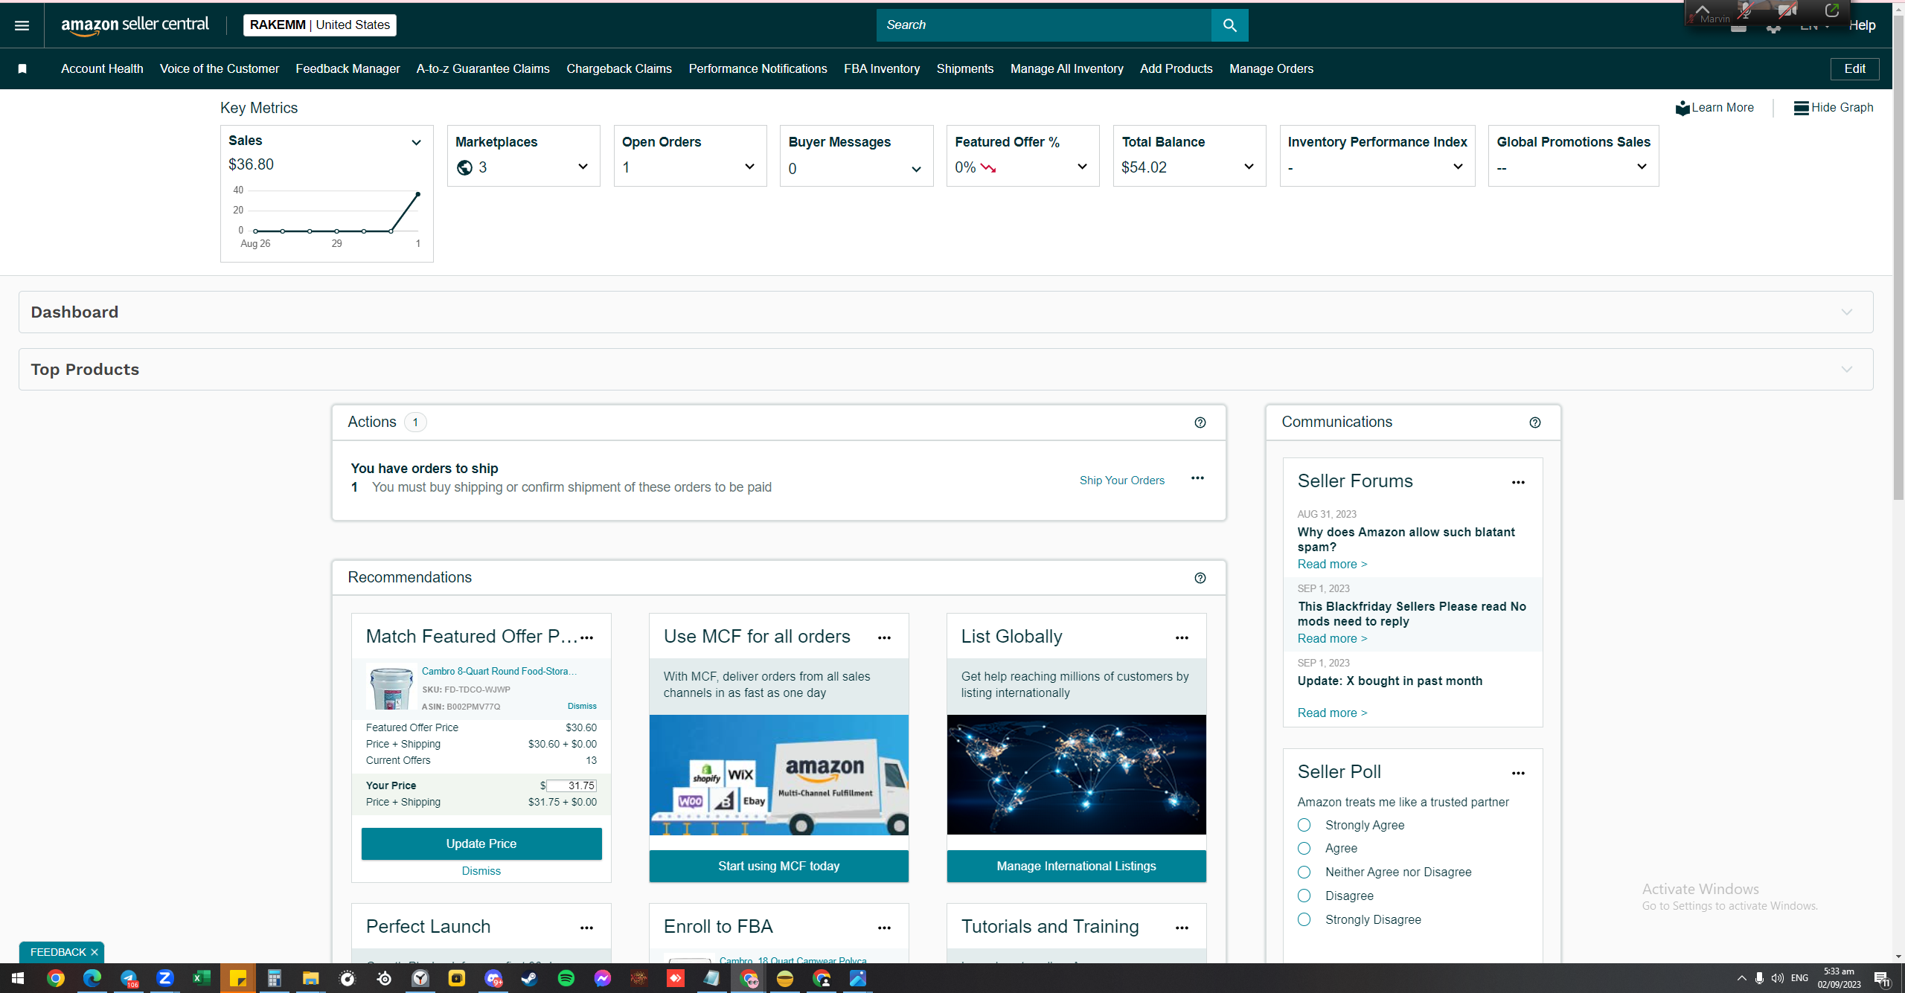Expand the Dashboard section

click(1846, 312)
